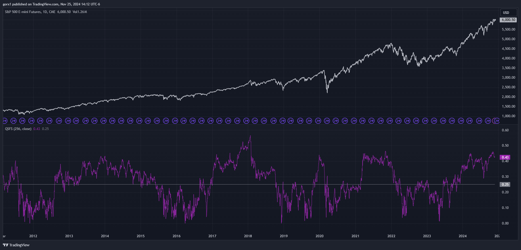Click the 1,500.00 price axis label
Screen dimensions: 521x250
click(x=509, y=106)
